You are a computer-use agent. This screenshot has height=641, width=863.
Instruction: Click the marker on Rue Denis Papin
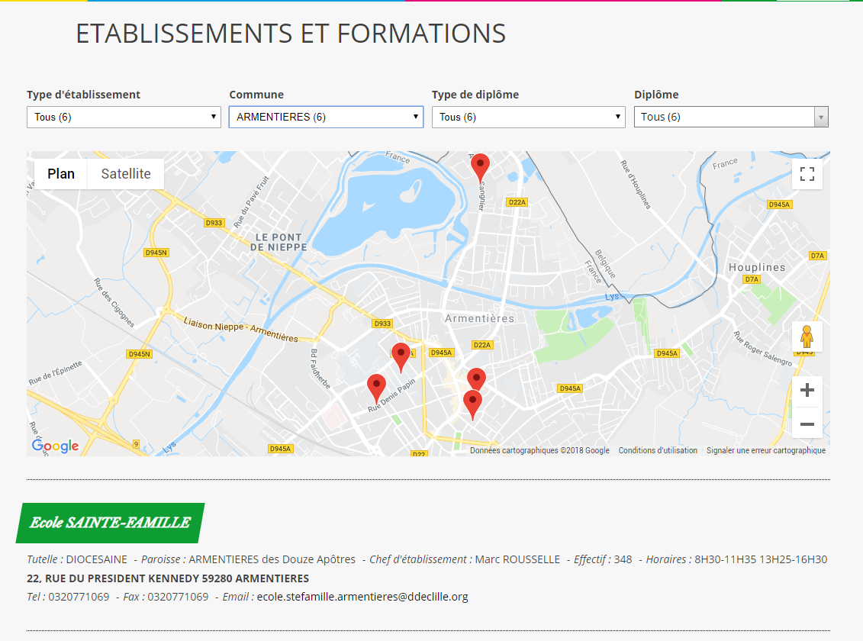376,386
